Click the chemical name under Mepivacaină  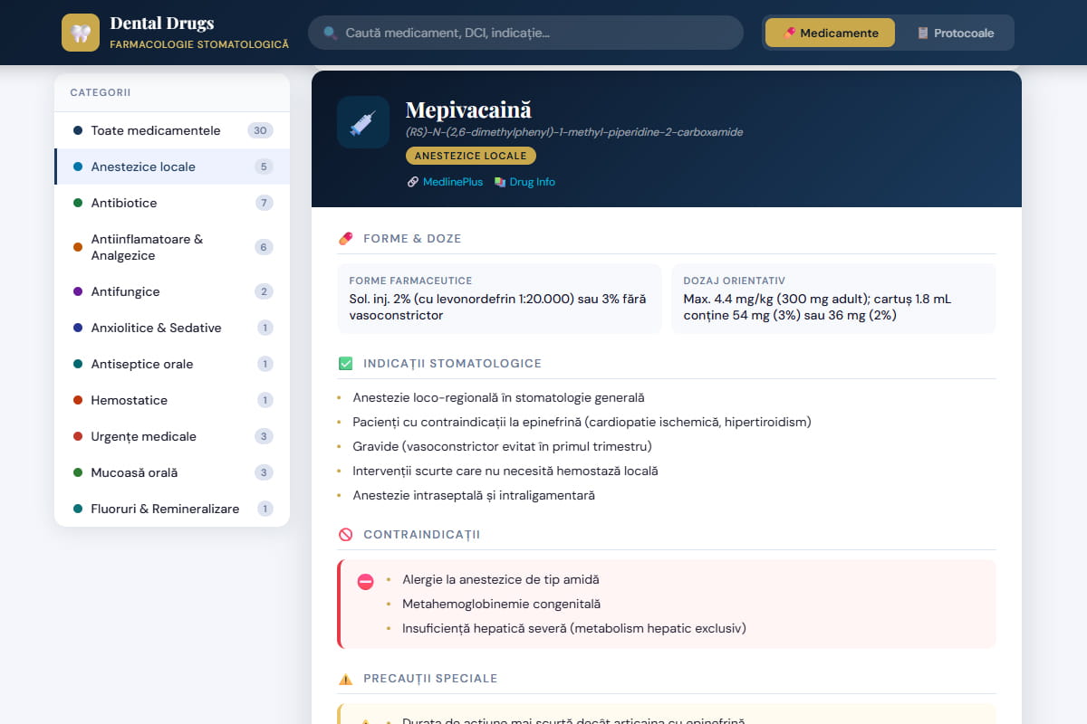pos(574,132)
